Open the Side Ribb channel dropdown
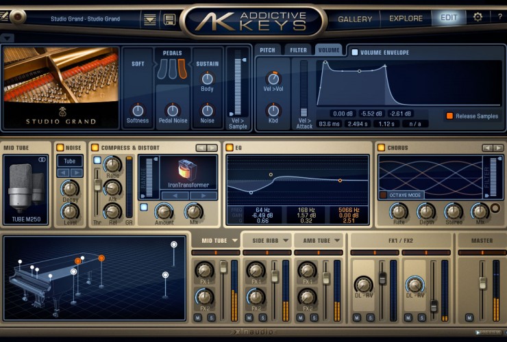Screen dimensions: 507x342 (286, 241)
